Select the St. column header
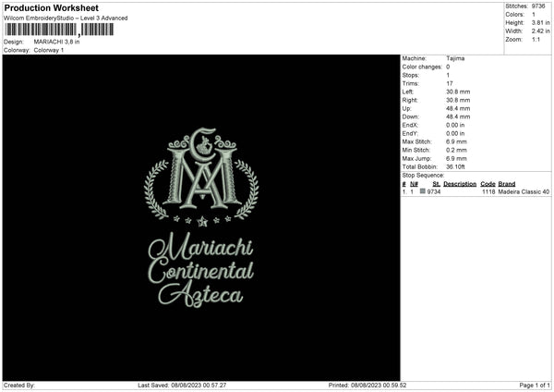The width and height of the screenshot is (554, 392). (x=436, y=184)
